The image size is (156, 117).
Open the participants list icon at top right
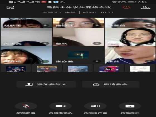tap(145, 7)
